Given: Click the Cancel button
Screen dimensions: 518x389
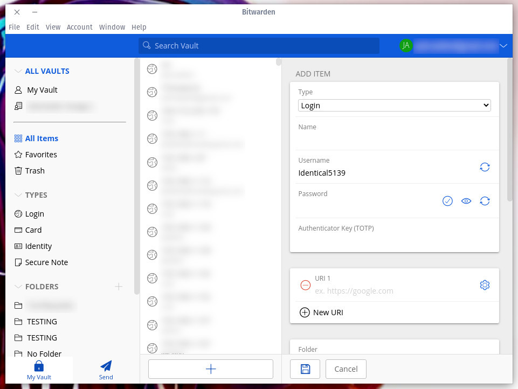Looking at the screenshot, I should [346, 369].
